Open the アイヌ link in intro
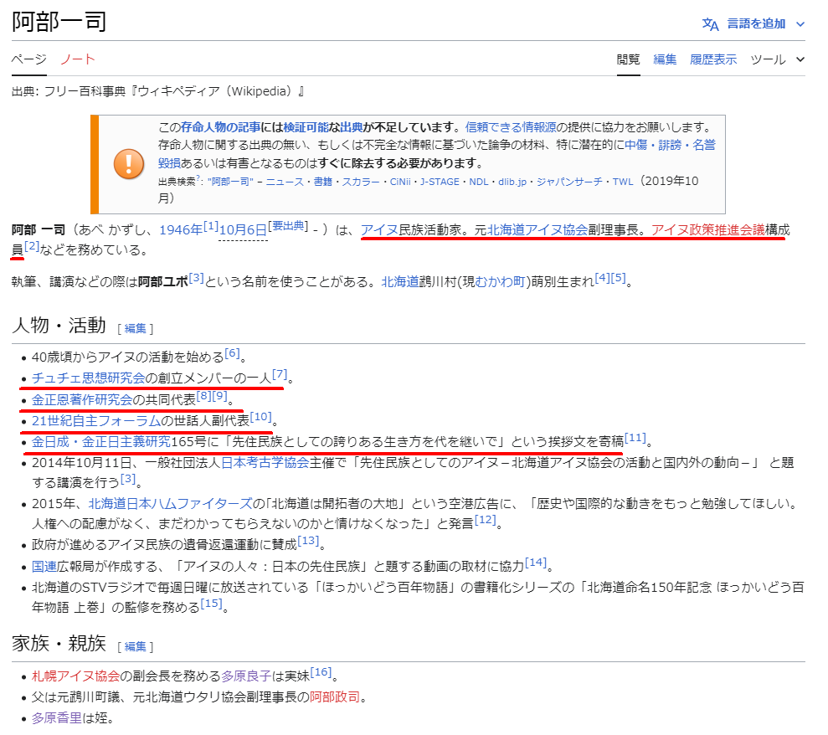 379,230
